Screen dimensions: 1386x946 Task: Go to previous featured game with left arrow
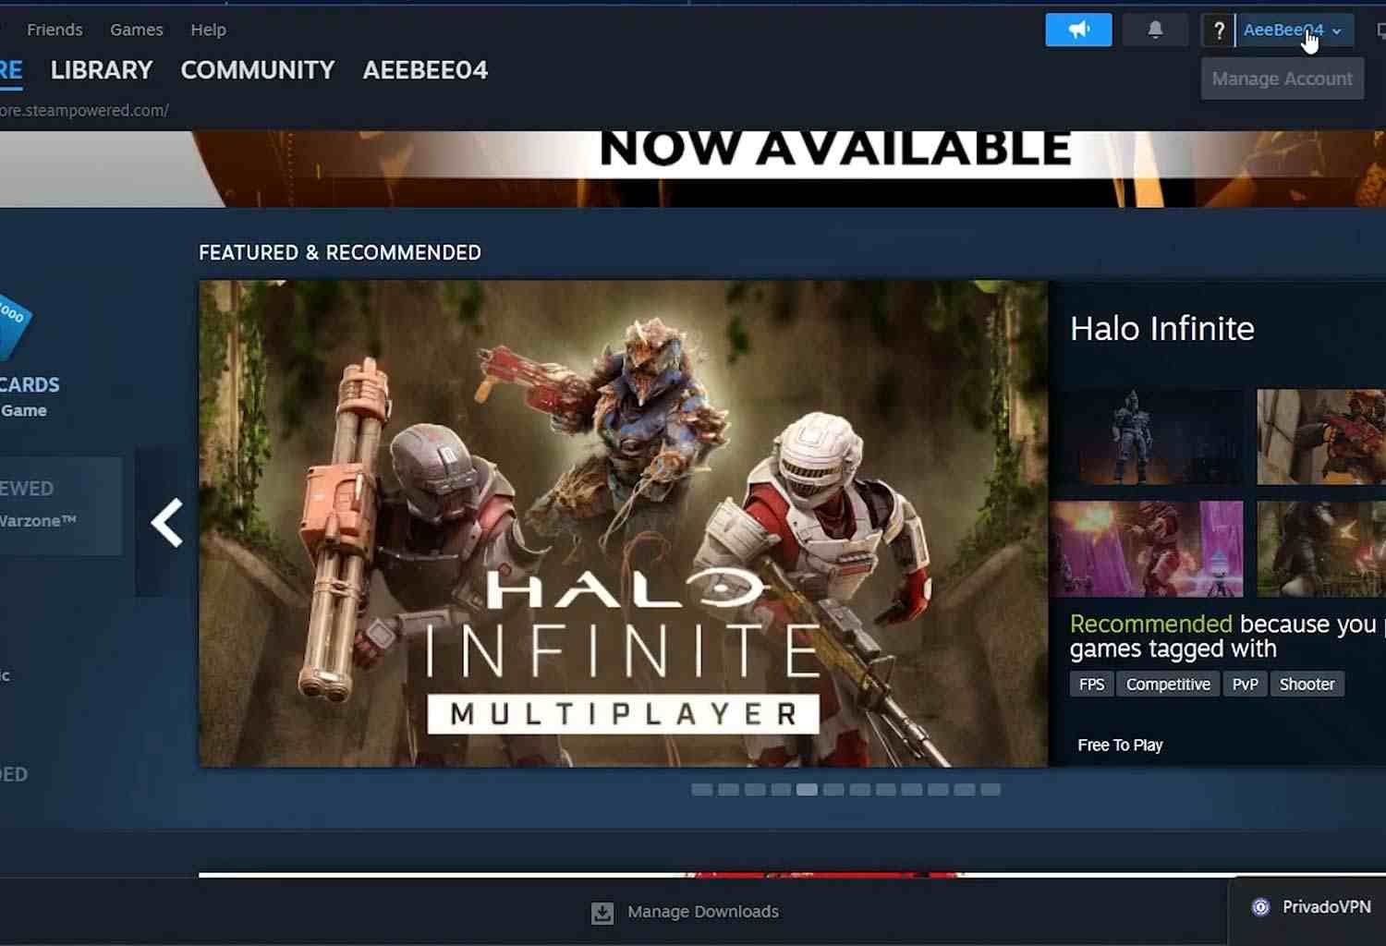coord(167,523)
